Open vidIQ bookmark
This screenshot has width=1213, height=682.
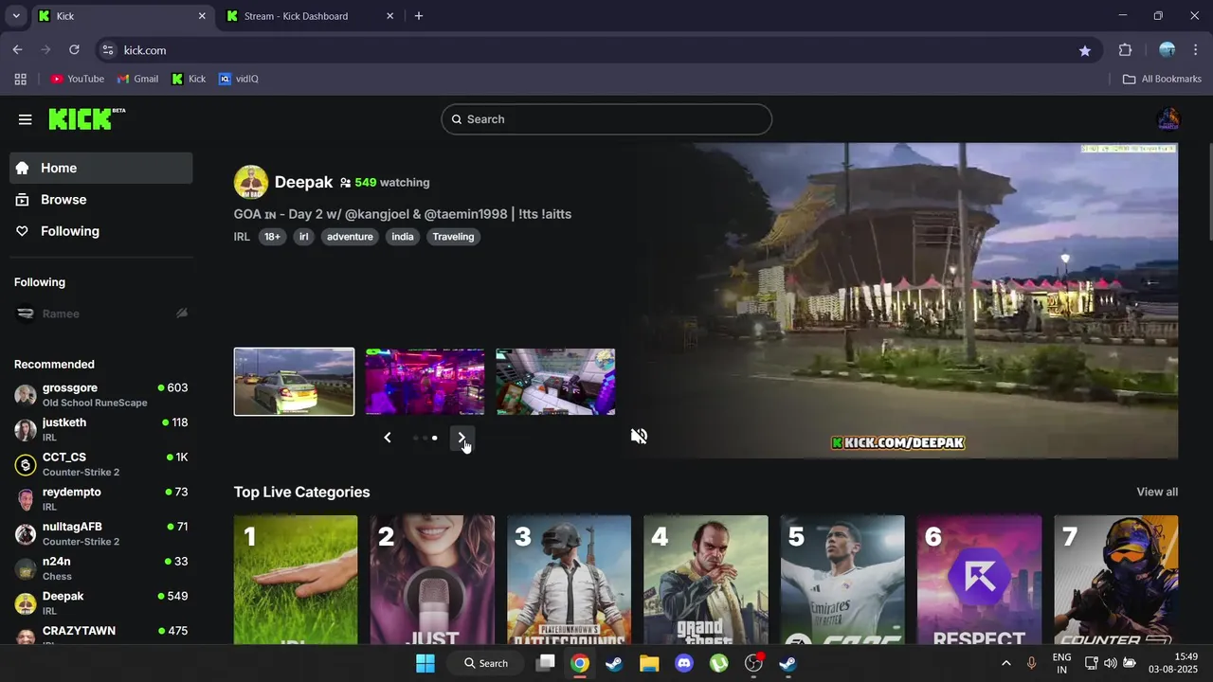(x=238, y=79)
